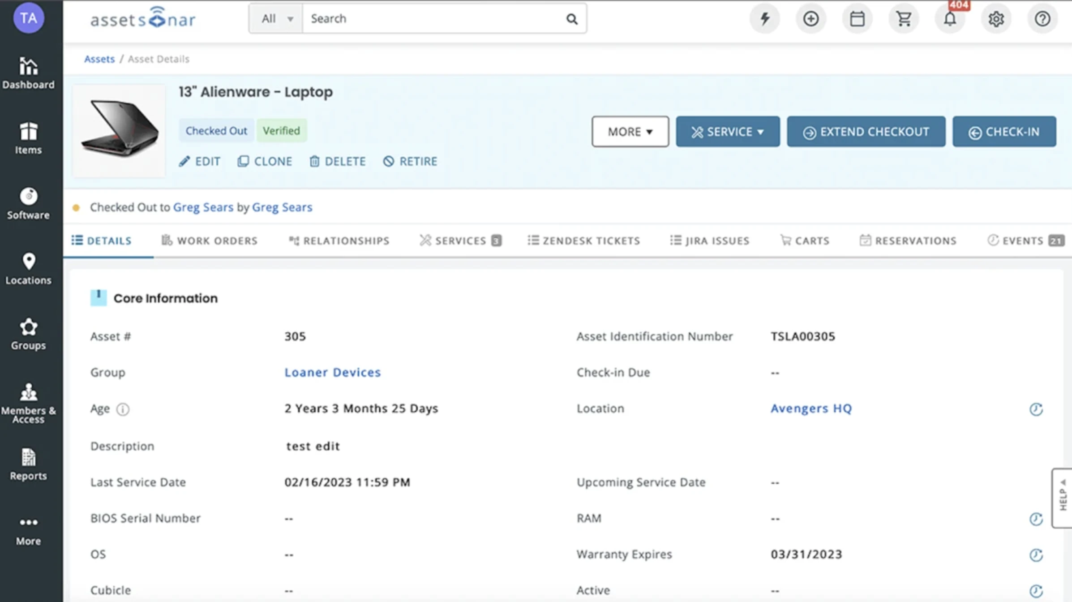Click the add plus circle icon
Image resolution: width=1072 pixels, height=602 pixels.
coord(811,19)
